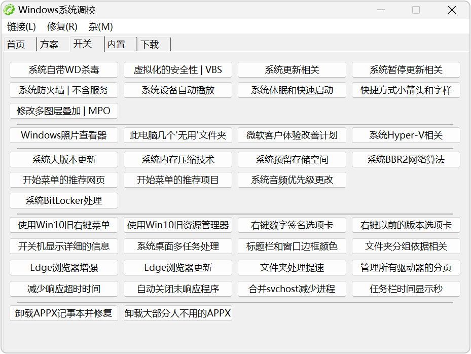This screenshot has height=354, width=471.
Task: Click 此电脑几个'无用'文件夹 button
Action: pyautogui.click(x=178, y=135)
